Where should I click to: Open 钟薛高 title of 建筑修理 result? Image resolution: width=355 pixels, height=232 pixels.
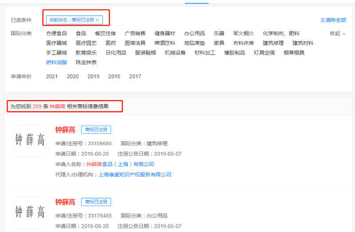pos(65,130)
